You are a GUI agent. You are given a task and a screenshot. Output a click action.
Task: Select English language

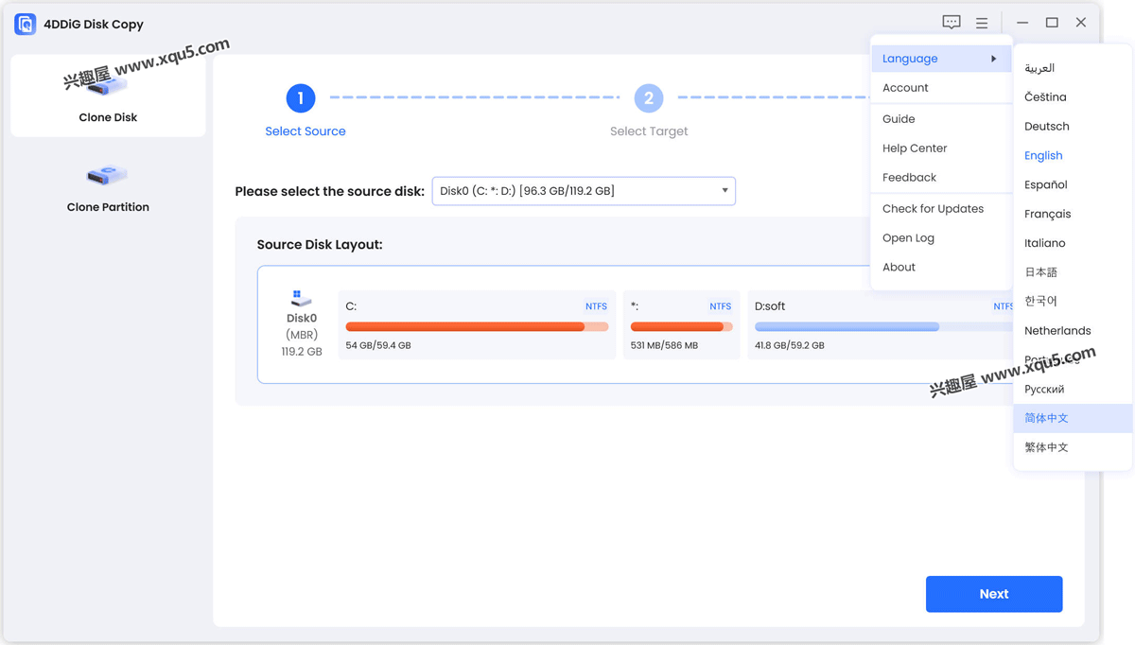point(1073,156)
